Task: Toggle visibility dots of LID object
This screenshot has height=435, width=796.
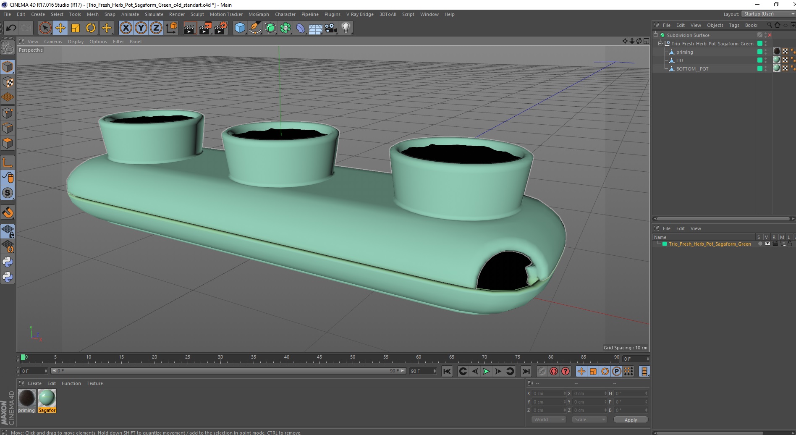Action: 765,60
